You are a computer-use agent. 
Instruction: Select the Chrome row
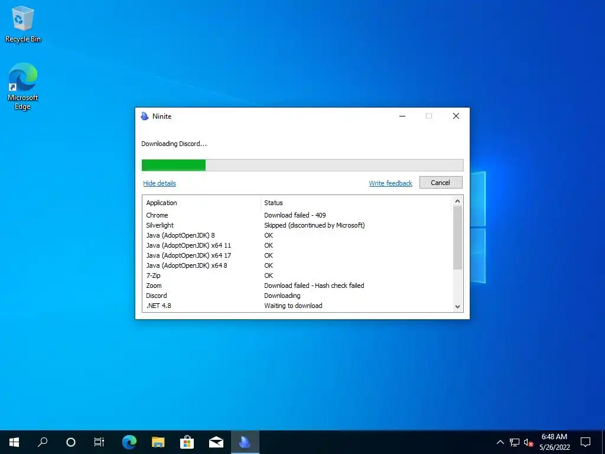297,215
